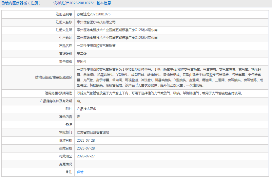The height and width of the screenshot is (178, 272).
Task: Click the 适用范围/预期用途 description text
Action: pyautogui.click(x=160, y=93)
